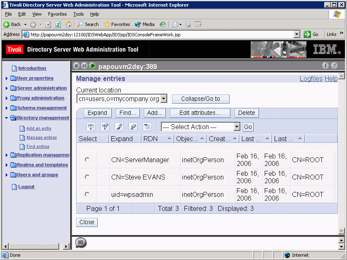This screenshot has width=347, height=260.
Task: Expand the Server administration tree node
Action: pos(7,88)
